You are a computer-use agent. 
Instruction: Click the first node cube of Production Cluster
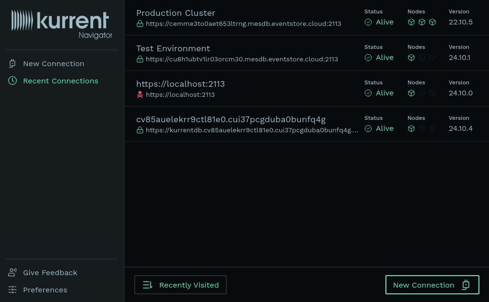411,22
